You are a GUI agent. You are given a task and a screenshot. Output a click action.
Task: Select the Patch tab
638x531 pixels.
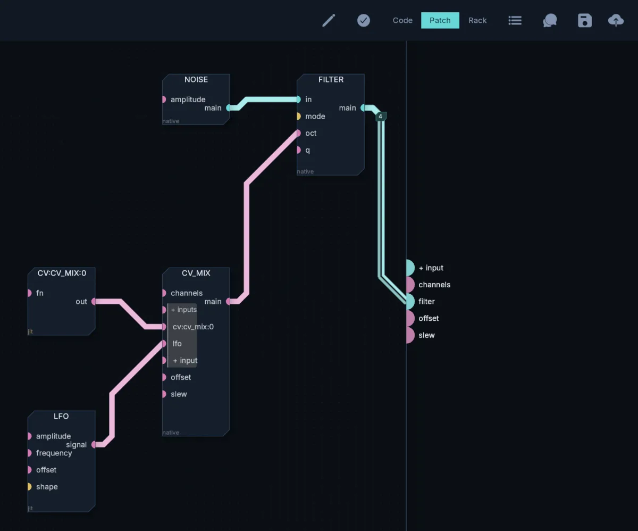coord(440,20)
